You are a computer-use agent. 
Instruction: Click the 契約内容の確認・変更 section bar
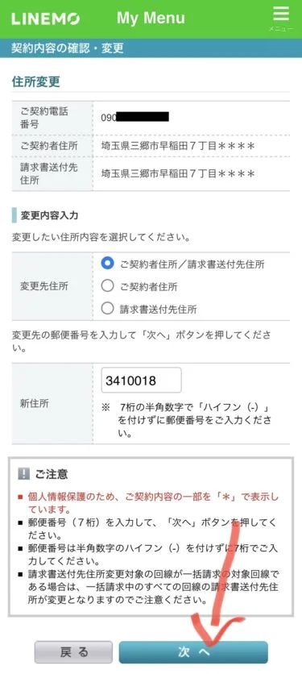point(151,48)
